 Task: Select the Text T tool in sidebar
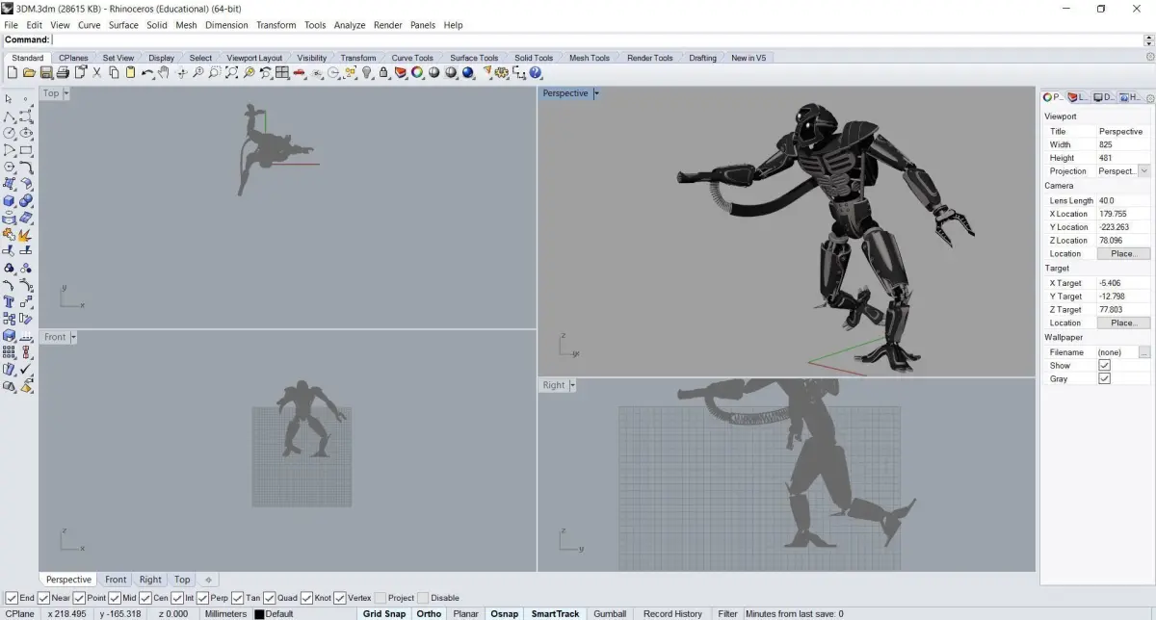9,301
